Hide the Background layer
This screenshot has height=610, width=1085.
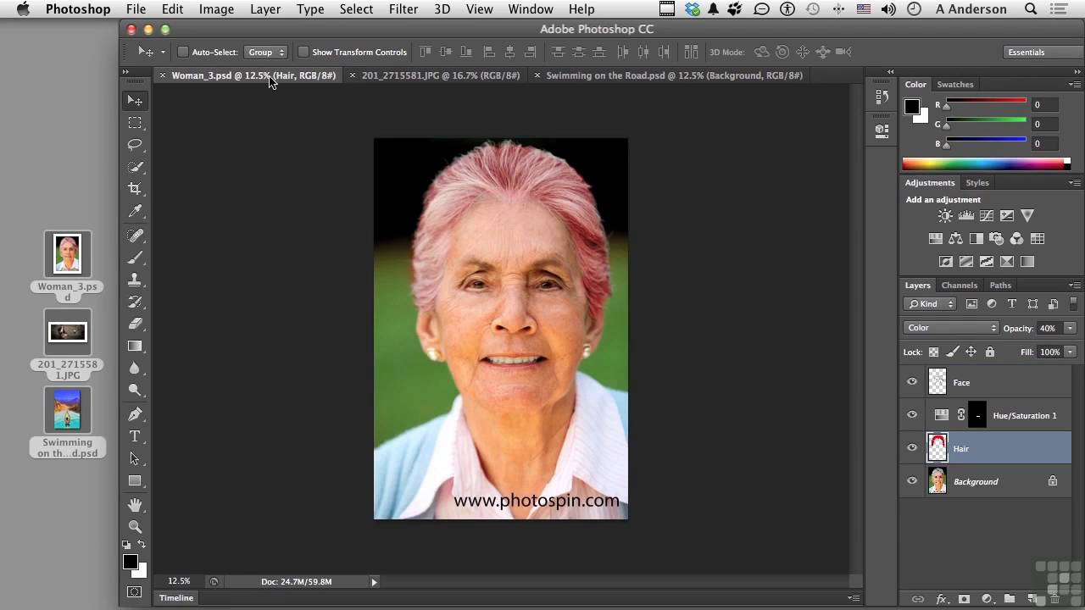click(912, 481)
